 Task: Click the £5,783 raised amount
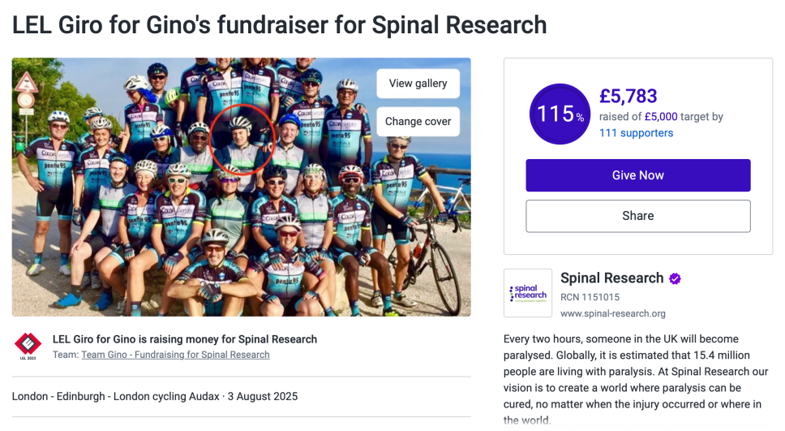click(x=628, y=97)
